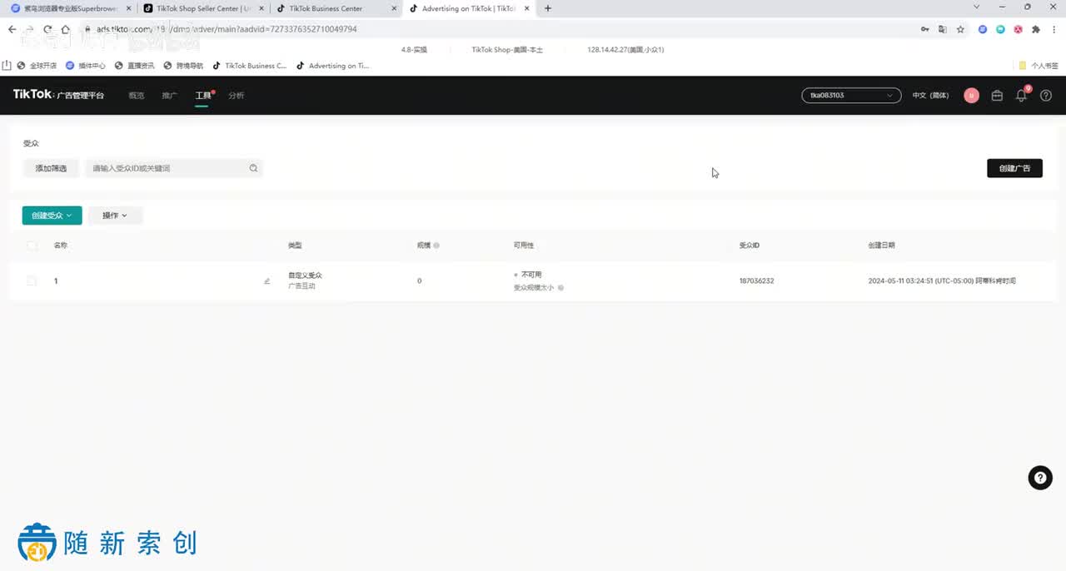1066x571 pixels.
Task: Open the extensions puzzle icon
Action: (1036, 29)
